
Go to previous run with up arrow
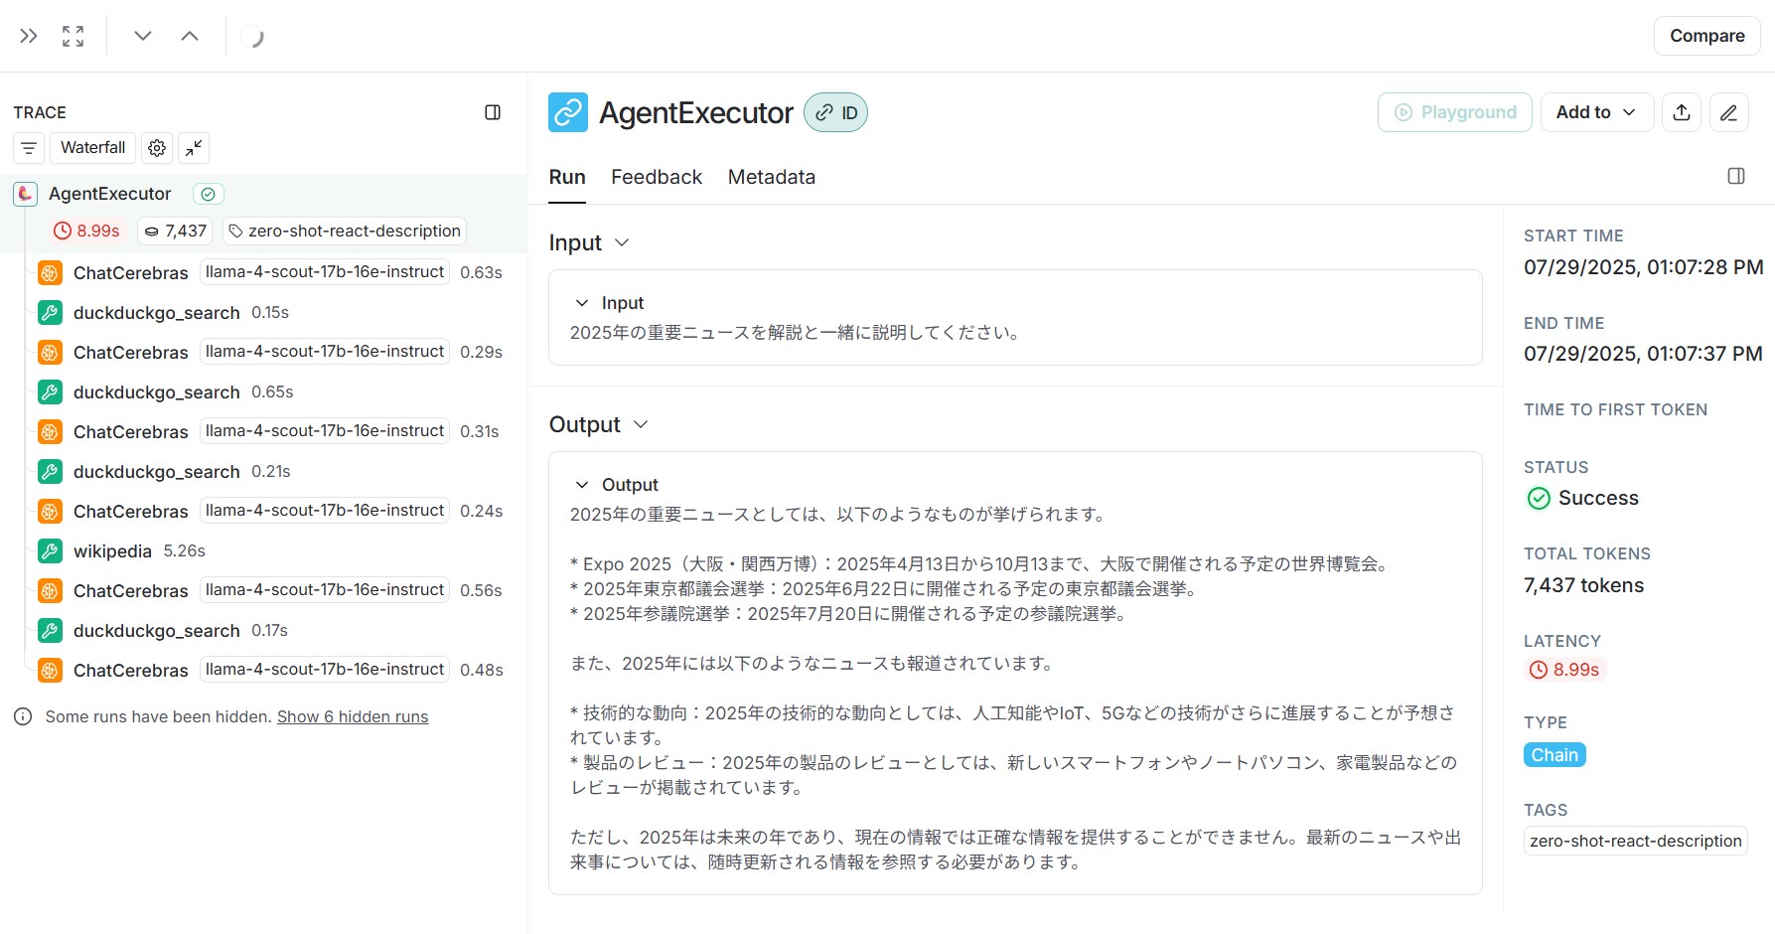(x=190, y=36)
